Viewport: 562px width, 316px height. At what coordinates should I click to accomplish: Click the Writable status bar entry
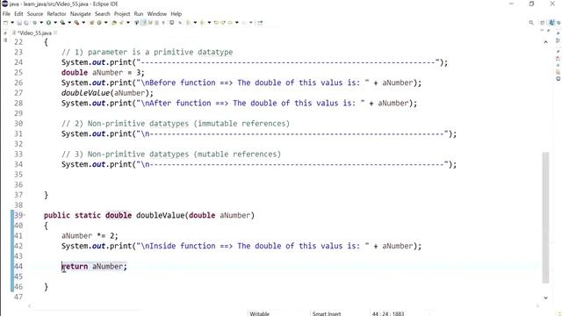pyautogui.click(x=260, y=313)
